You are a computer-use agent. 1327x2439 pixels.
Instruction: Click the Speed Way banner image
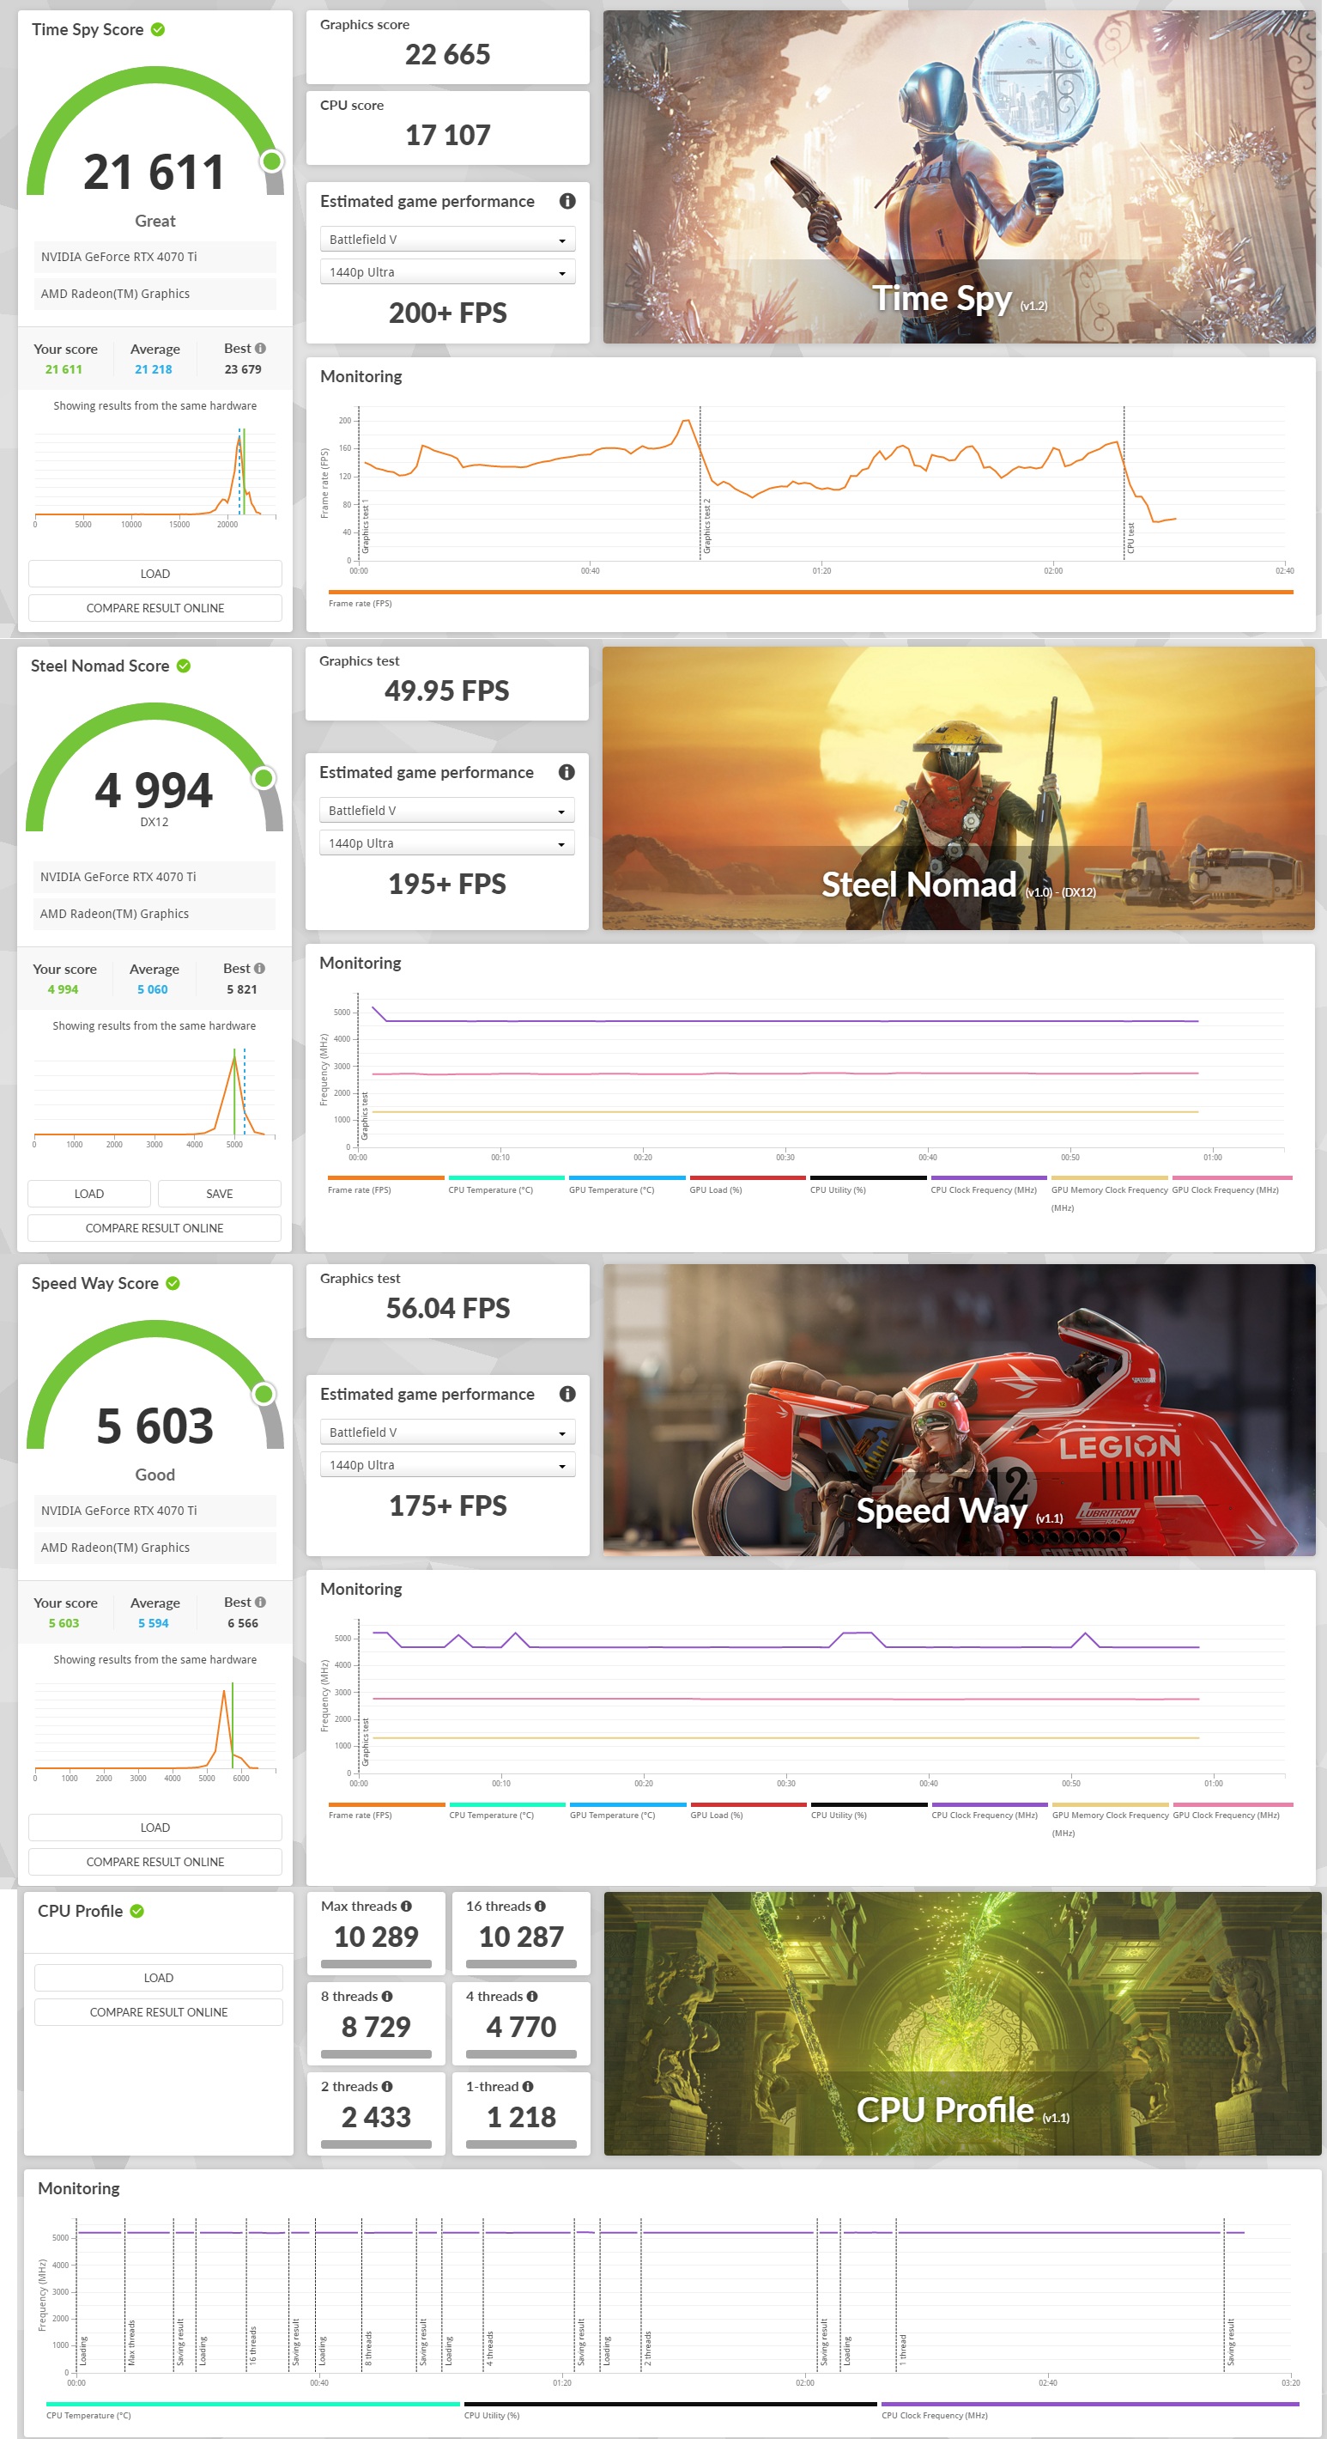click(959, 1410)
